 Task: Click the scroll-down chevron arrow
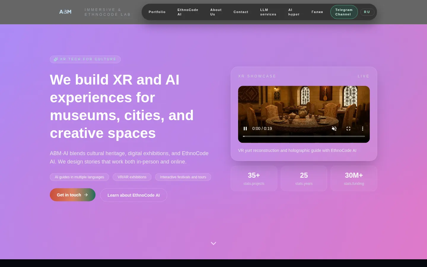(x=213, y=243)
